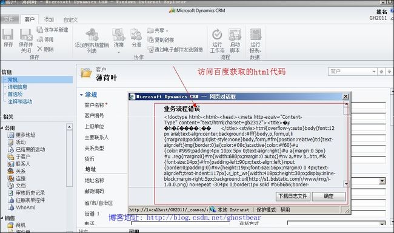Switch to the 添加 ribbon tab

tap(48, 19)
